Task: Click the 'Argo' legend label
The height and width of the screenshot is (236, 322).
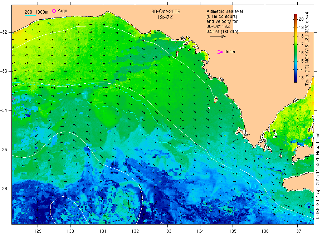Action: [x=62, y=11]
